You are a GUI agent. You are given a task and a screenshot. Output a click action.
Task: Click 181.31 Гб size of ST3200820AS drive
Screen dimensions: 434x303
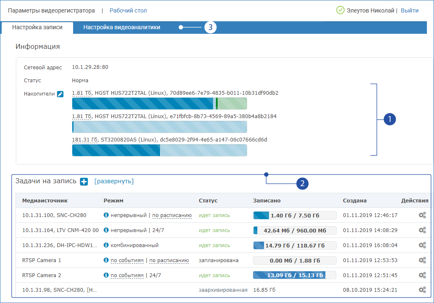pos(84,140)
